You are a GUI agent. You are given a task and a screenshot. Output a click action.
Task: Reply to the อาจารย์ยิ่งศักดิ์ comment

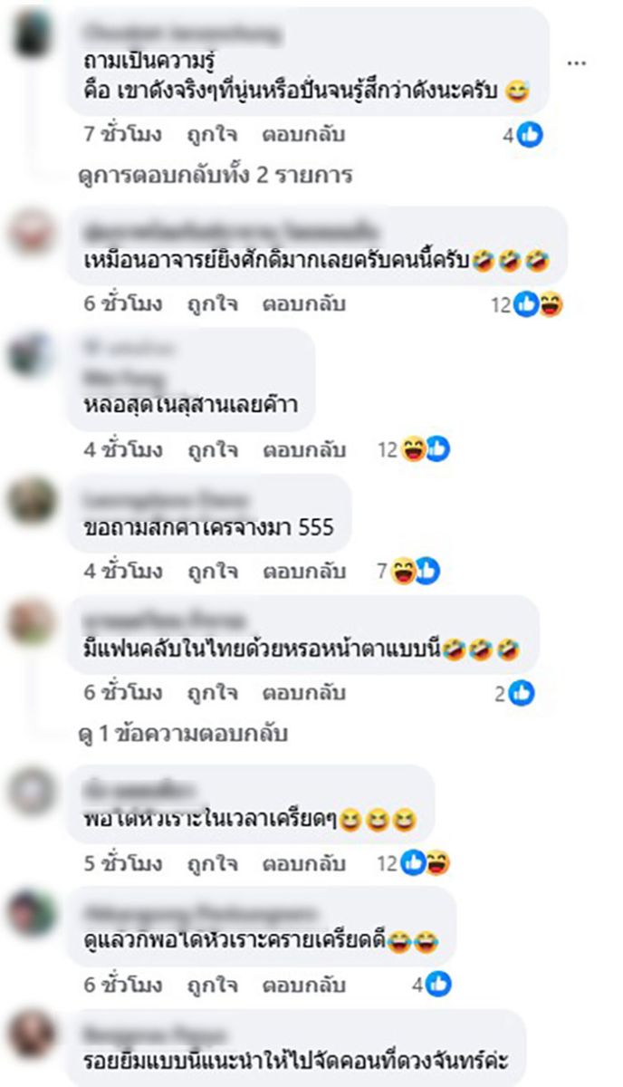304,305
